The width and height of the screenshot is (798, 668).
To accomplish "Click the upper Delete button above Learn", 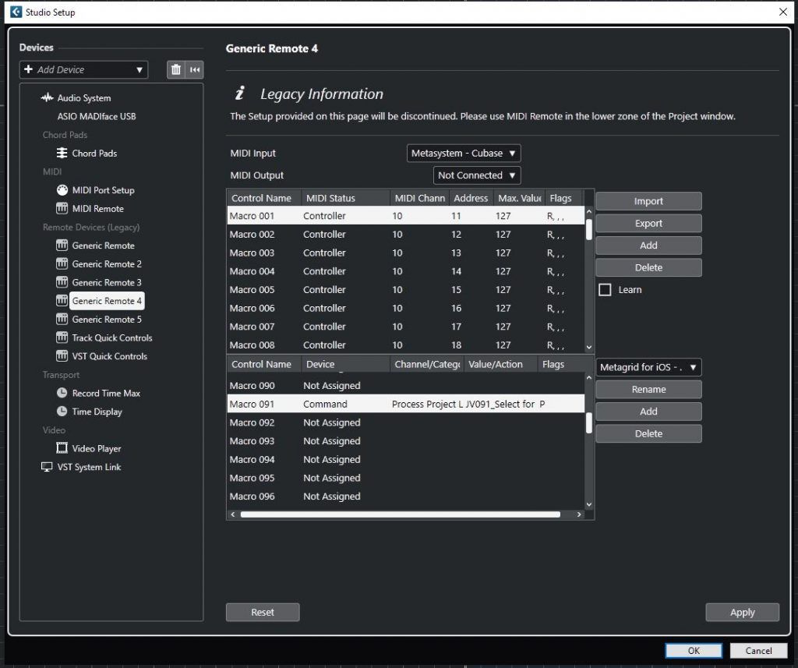I will pyautogui.click(x=648, y=267).
